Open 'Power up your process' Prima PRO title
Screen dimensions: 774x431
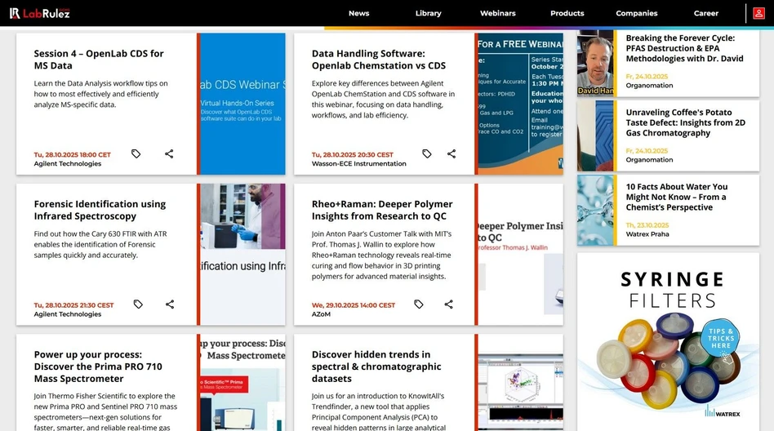click(98, 367)
